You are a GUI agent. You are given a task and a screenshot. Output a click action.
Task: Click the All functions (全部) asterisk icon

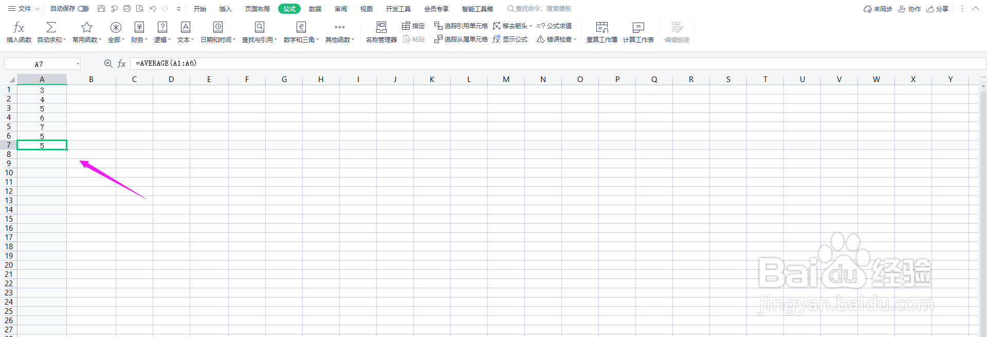[x=116, y=27]
